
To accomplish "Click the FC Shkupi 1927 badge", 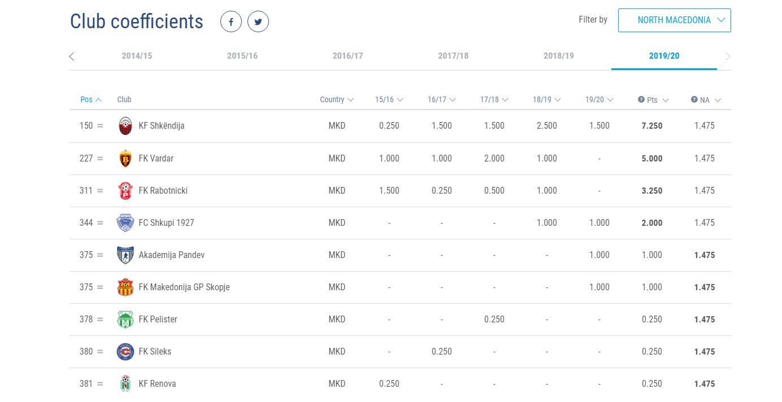I will 125,223.
